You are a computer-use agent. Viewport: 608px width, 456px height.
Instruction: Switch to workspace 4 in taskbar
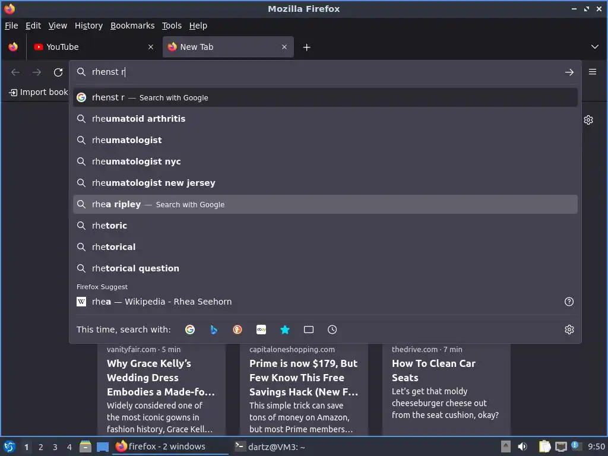(x=69, y=447)
